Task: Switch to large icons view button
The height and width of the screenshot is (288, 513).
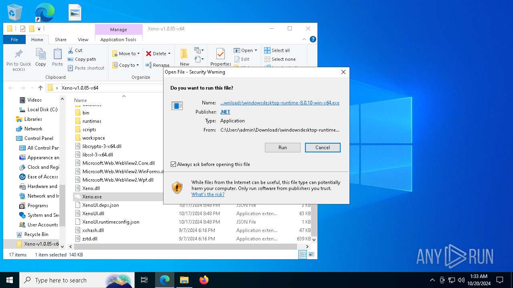Action: tap(311, 254)
